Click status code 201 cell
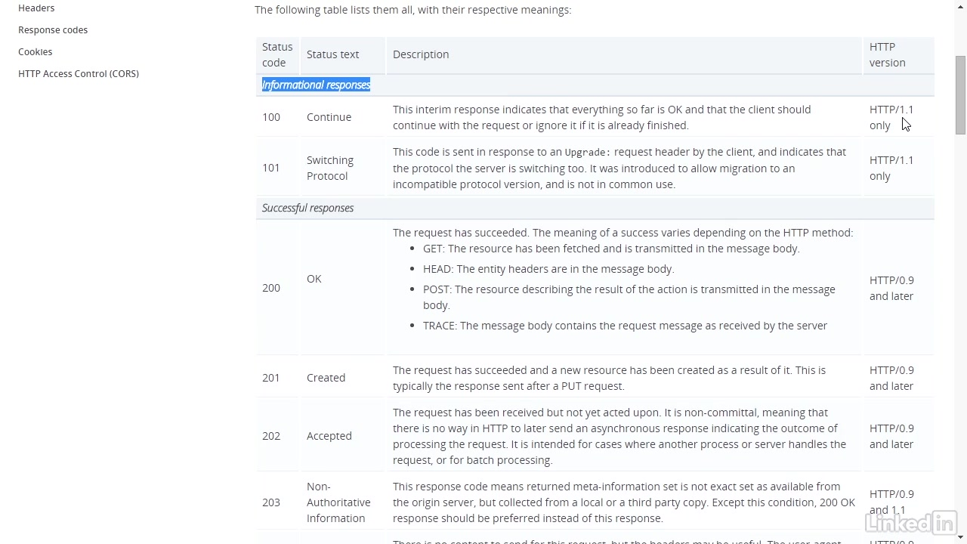 (271, 378)
